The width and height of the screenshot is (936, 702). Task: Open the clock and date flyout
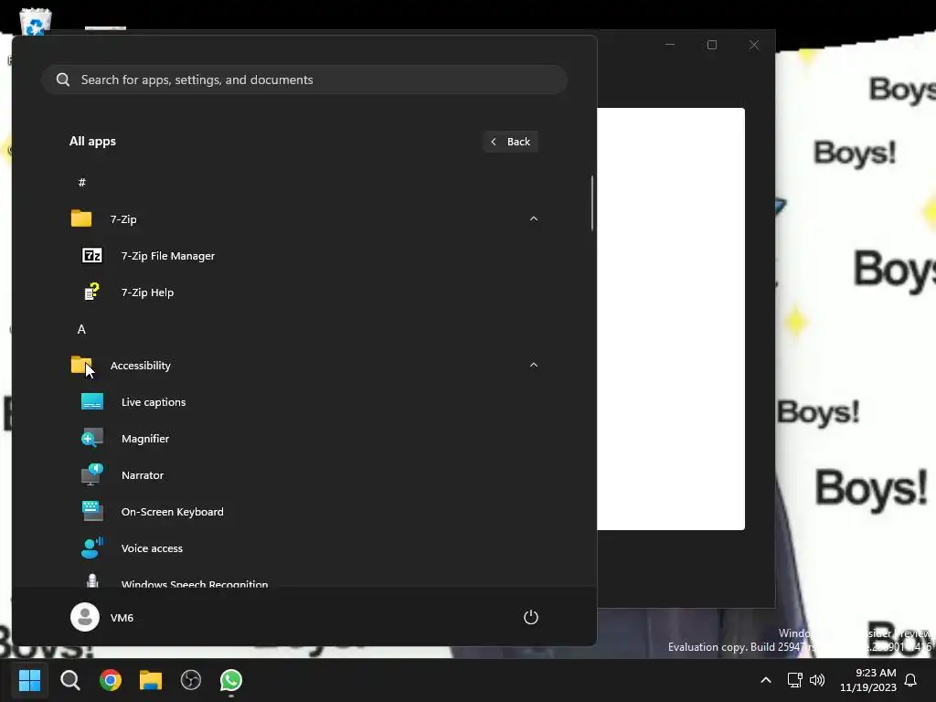(x=868, y=680)
